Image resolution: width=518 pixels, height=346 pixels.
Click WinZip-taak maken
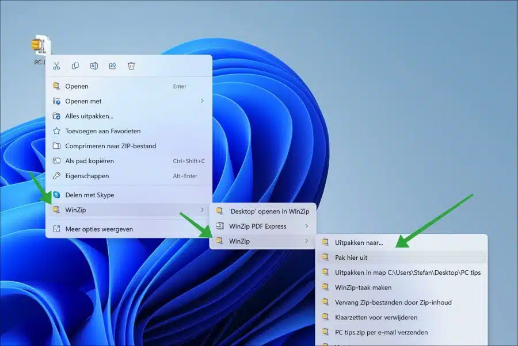(401, 287)
